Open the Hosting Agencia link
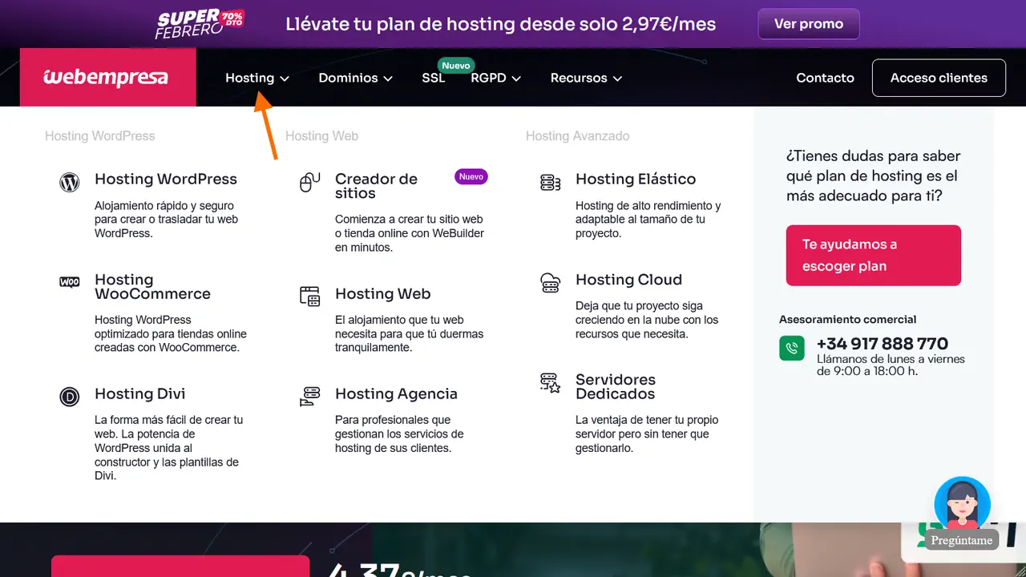This screenshot has width=1026, height=577. coord(396,393)
